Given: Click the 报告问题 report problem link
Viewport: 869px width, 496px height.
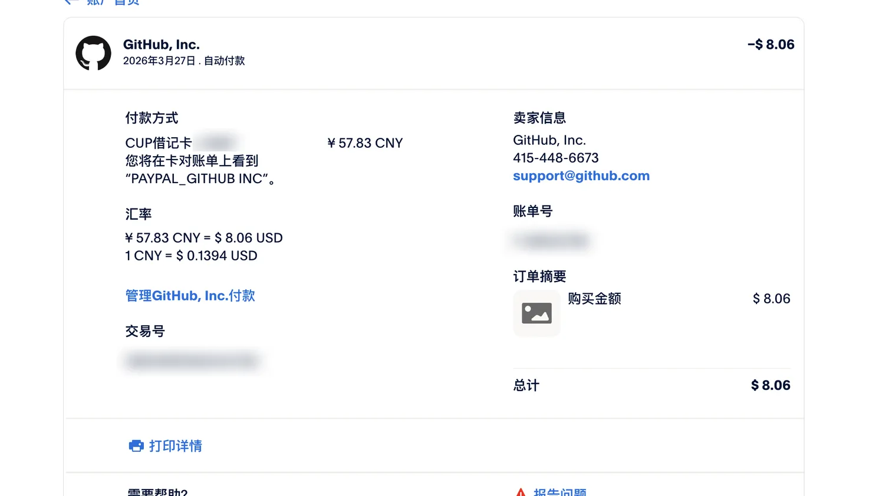Looking at the screenshot, I should click(x=559, y=492).
